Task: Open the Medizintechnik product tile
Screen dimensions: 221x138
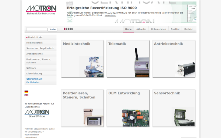Action: pos(83,59)
